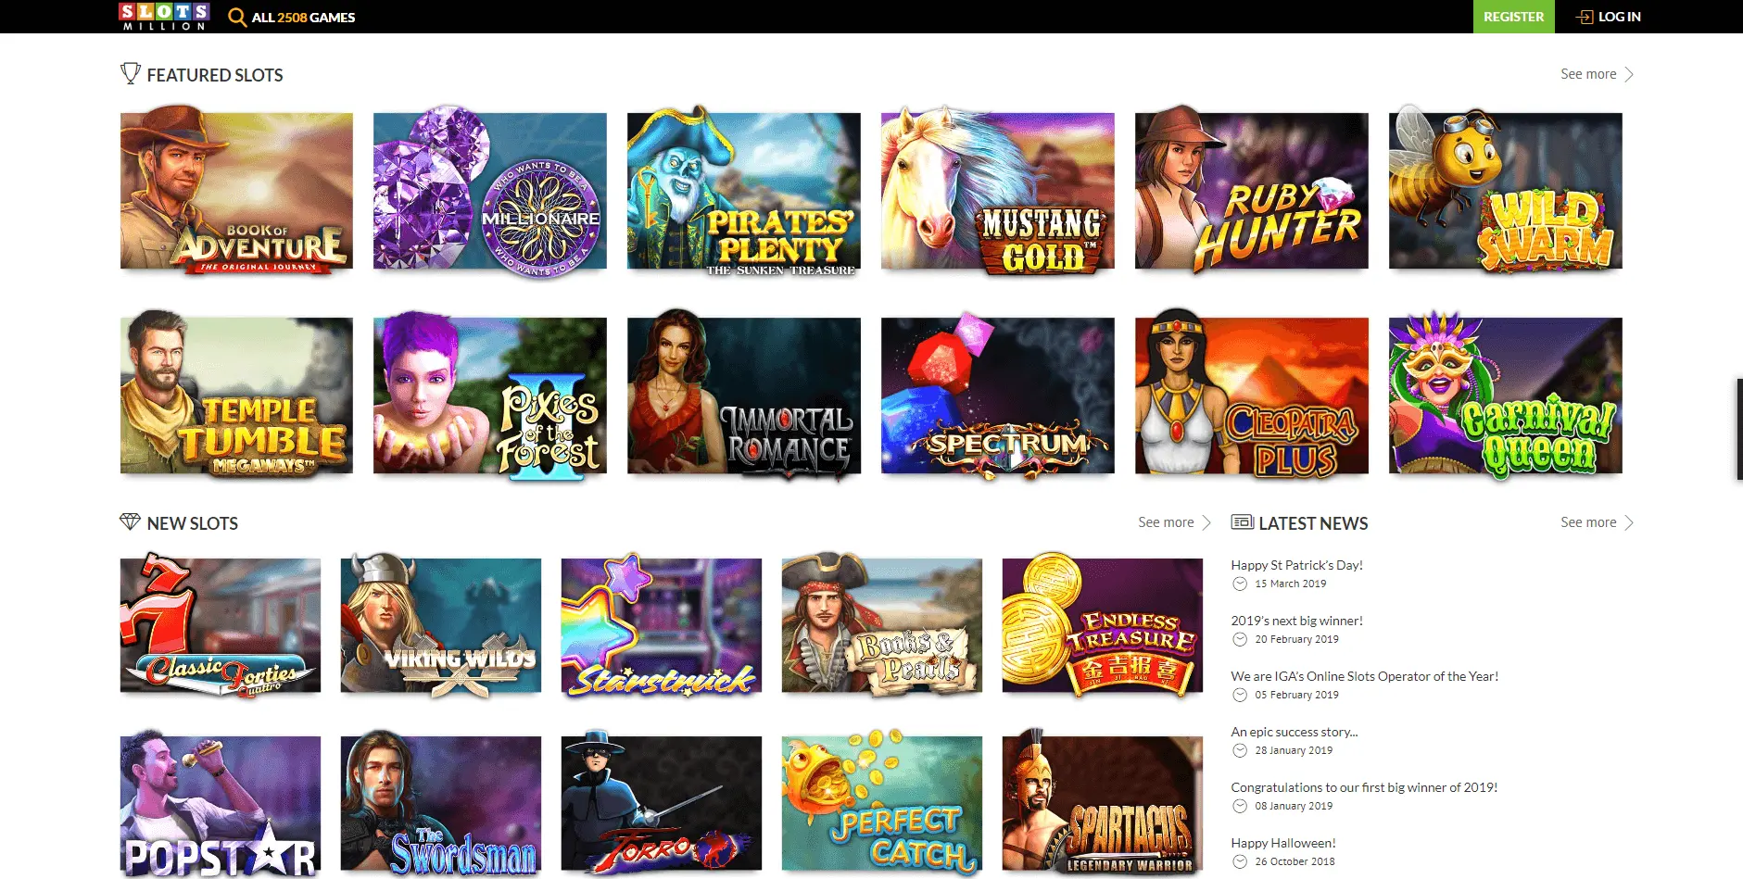Viewport: 1743px width, 879px height.
Task: Click clock icon beside 15 March 2019
Action: pyautogui.click(x=1240, y=584)
